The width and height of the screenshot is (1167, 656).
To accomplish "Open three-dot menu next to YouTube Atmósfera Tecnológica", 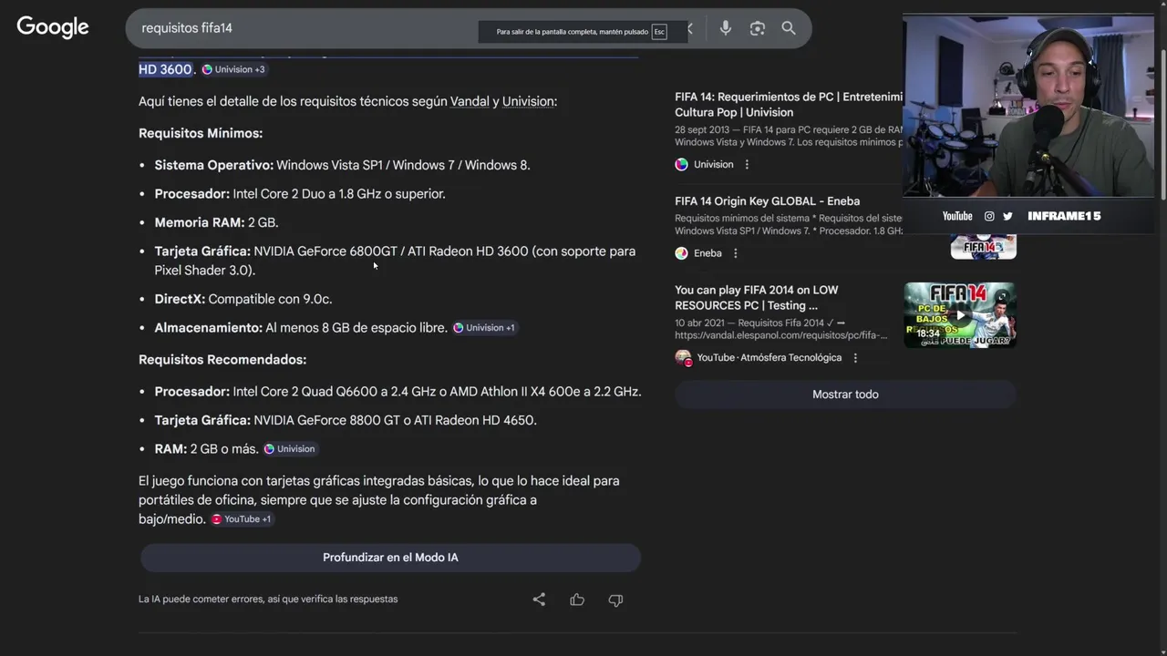I will 855,357.
